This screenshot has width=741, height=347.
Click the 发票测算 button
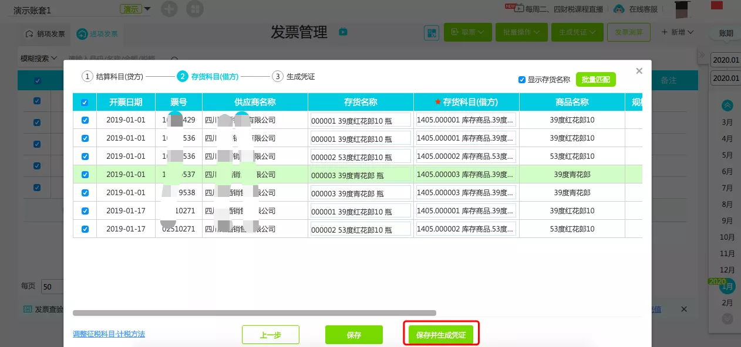click(629, 32)
